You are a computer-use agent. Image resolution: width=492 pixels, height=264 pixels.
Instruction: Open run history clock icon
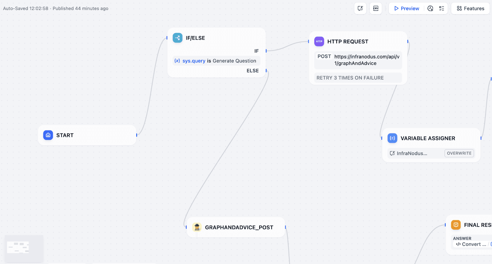[430, 8]
